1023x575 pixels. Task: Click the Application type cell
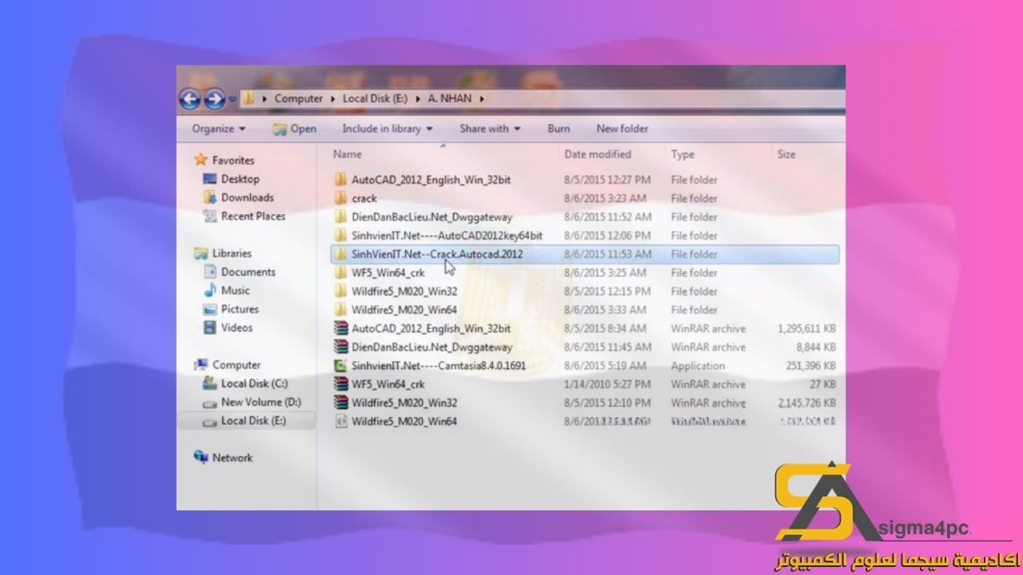coord(698,366)
